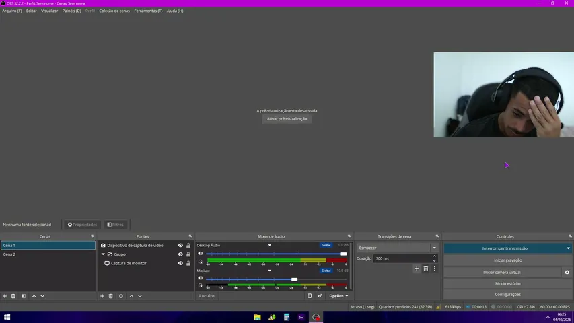Click Ativar pré-visualização button
Viewport: 574px width, 323px height.
point(287,119)
